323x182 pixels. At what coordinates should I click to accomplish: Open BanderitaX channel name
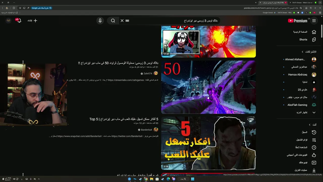click(x=147, y=130)
